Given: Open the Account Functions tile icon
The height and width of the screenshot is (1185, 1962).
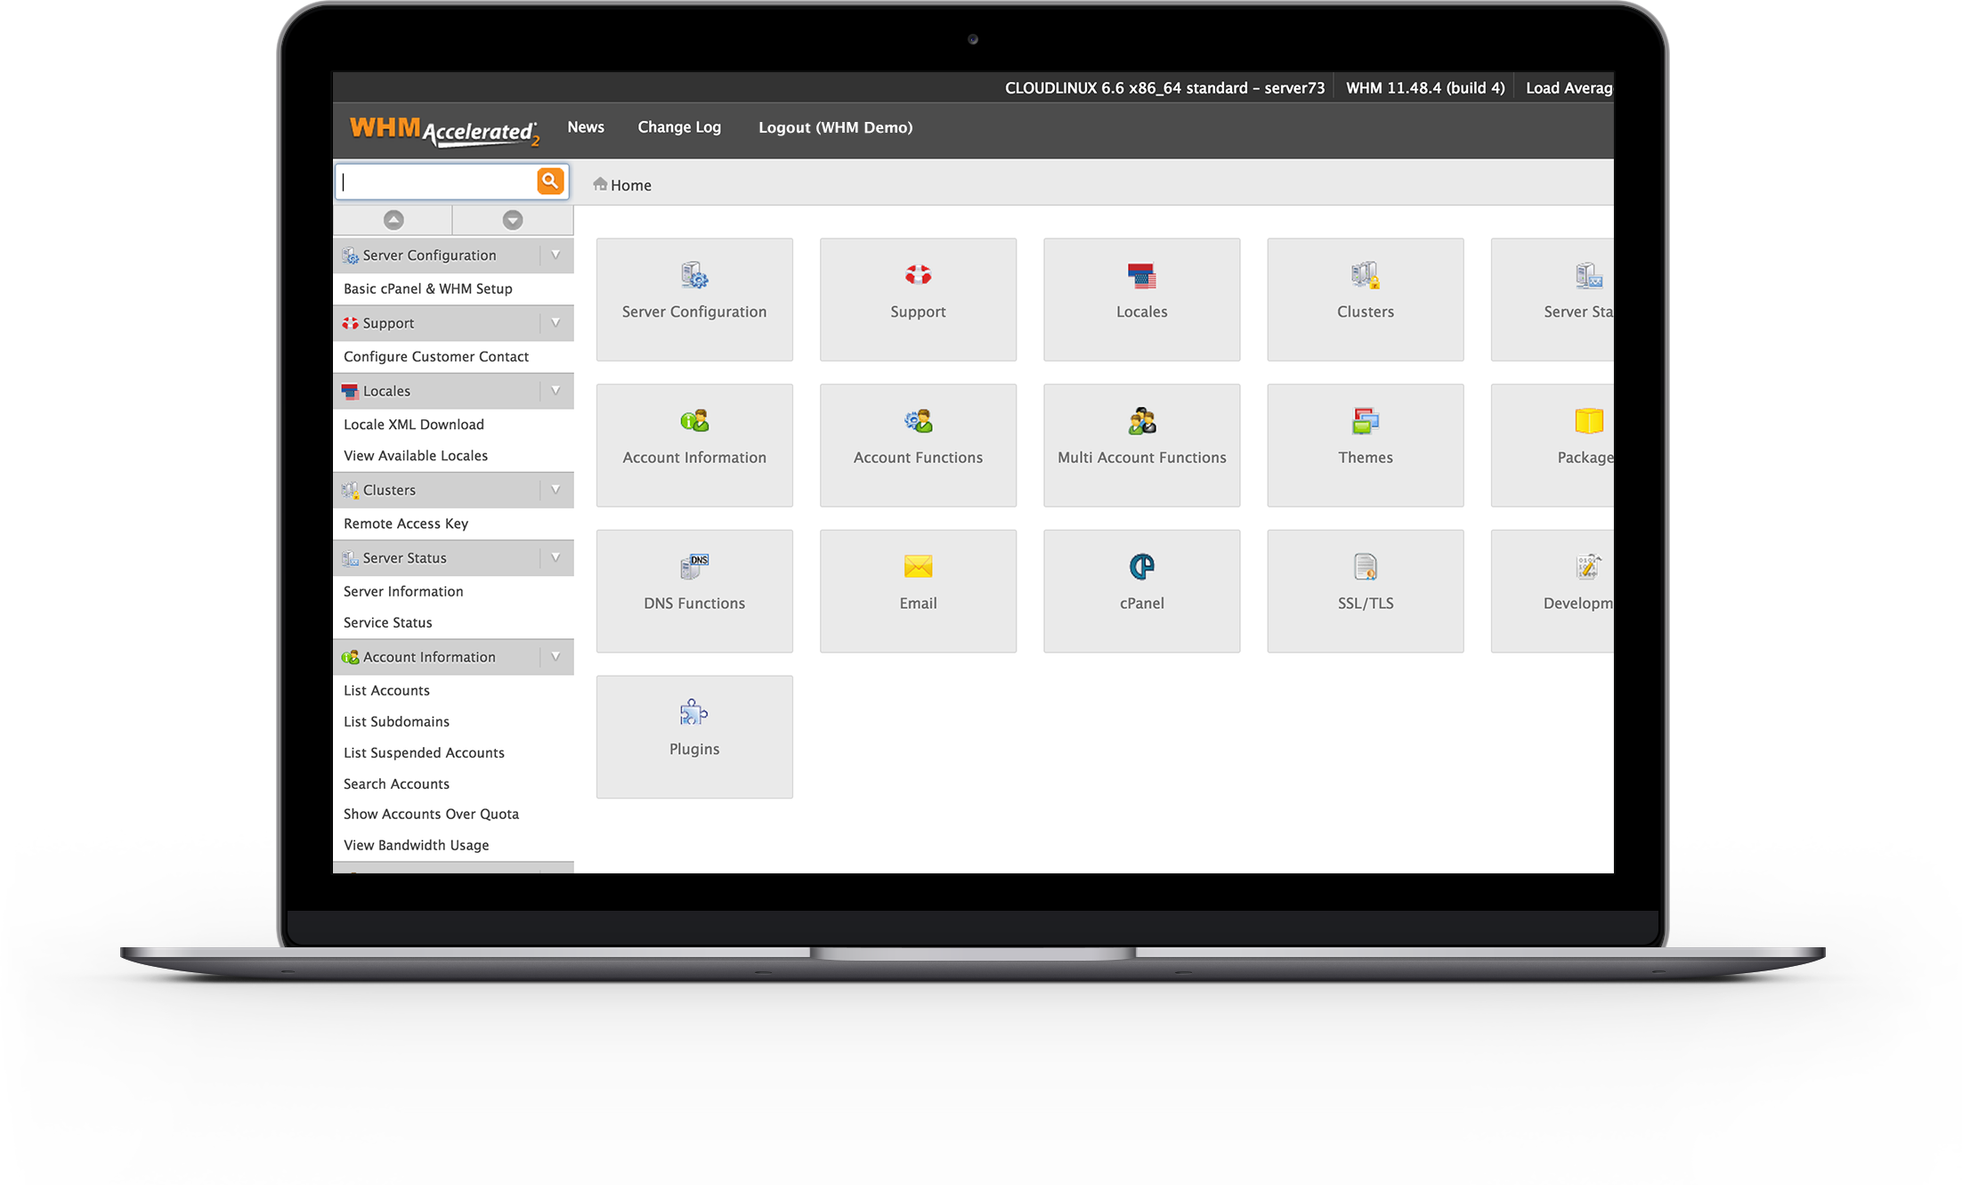Looking at the screenshot, I should click(918, 420).
